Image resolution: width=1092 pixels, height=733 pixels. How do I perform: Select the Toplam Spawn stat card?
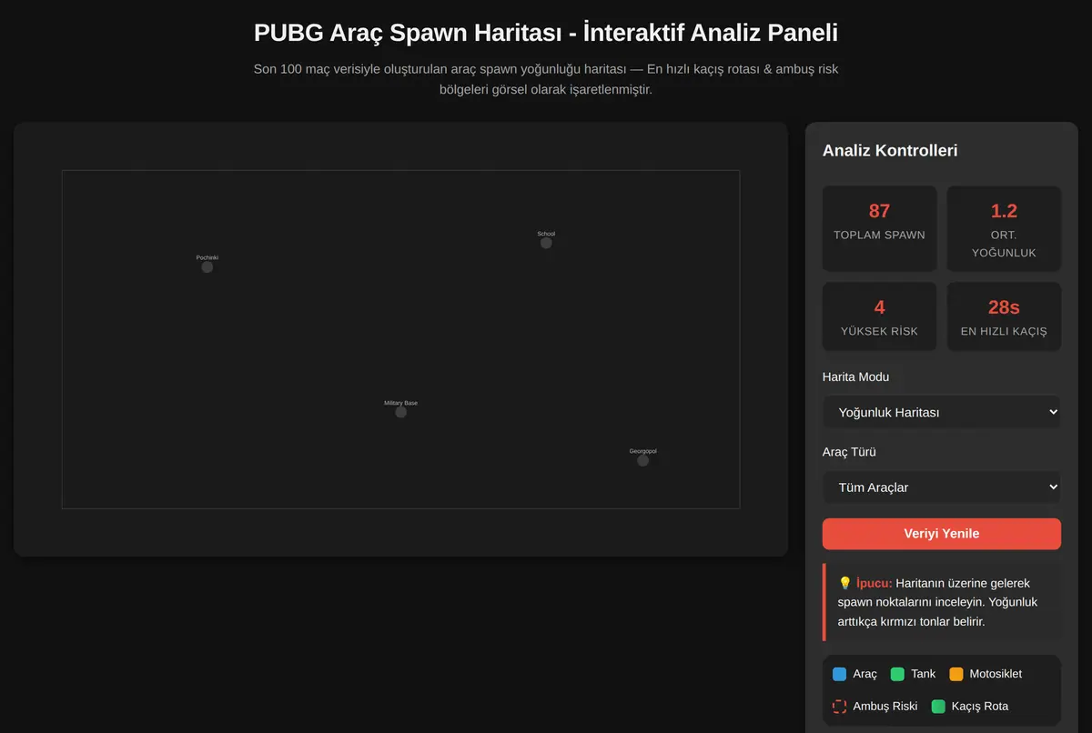pyautogui.click(x=879, y=228)
